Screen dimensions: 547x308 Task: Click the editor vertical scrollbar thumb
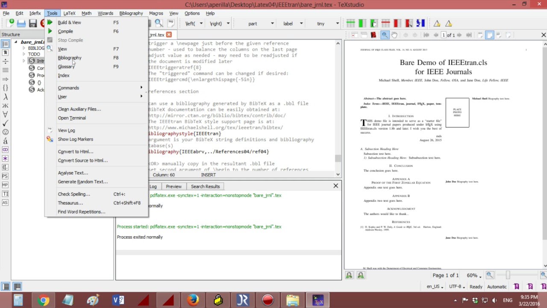point(338,158)
